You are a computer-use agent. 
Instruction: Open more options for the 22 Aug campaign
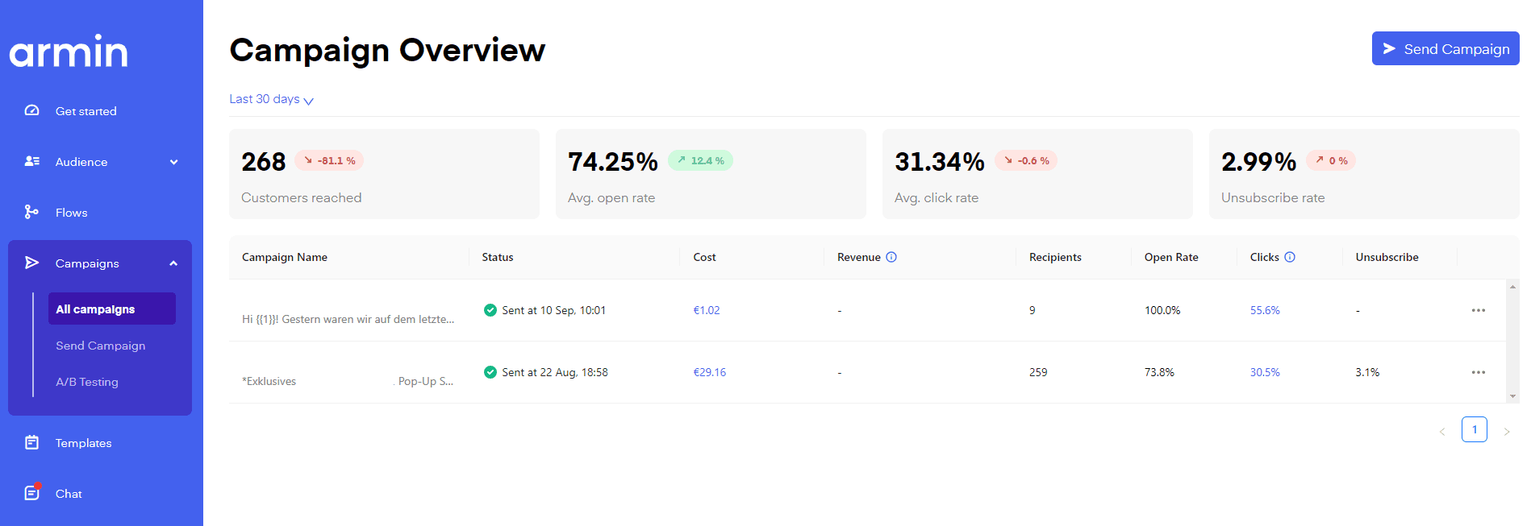click(1478, 372)
